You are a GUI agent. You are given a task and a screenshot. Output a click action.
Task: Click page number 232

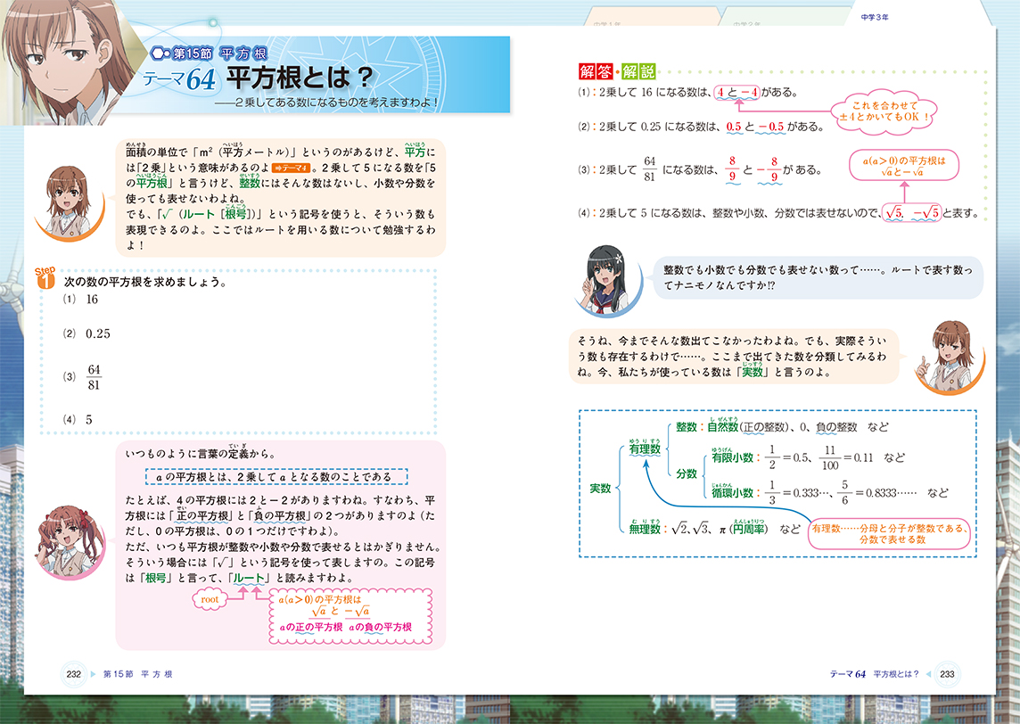[x=74, y=674]
